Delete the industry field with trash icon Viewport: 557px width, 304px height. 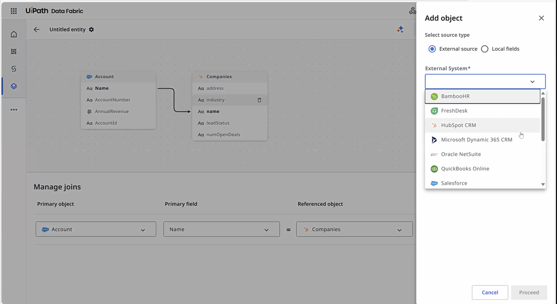pos(259,100)
